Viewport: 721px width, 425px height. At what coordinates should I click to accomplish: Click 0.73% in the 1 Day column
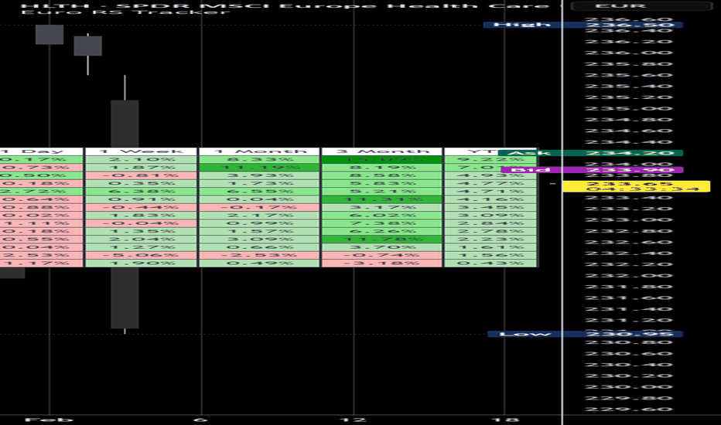(41, 167)
